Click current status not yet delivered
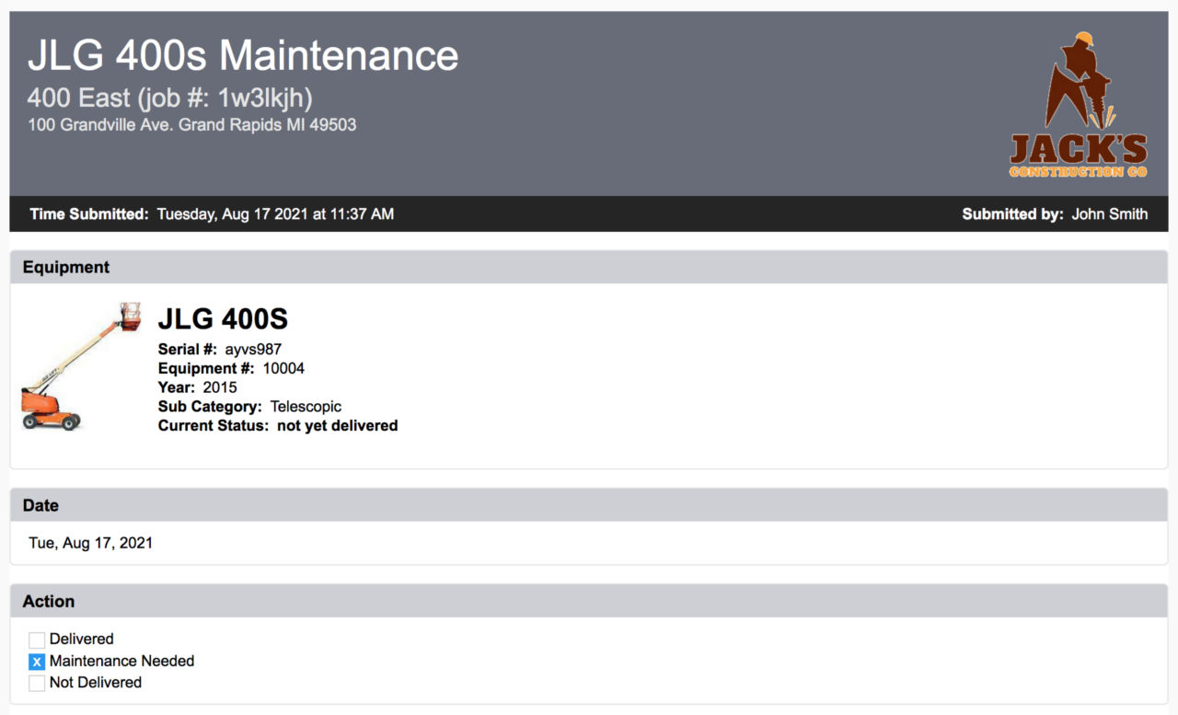This screenshot has height=715, width=1178. coord(278,426)
